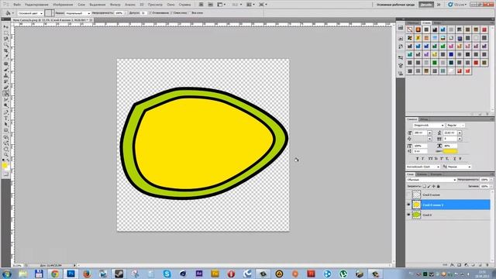Open the language dropdown in Character panel
Viewport: 496px width, 279px height.
coord(423,167)
